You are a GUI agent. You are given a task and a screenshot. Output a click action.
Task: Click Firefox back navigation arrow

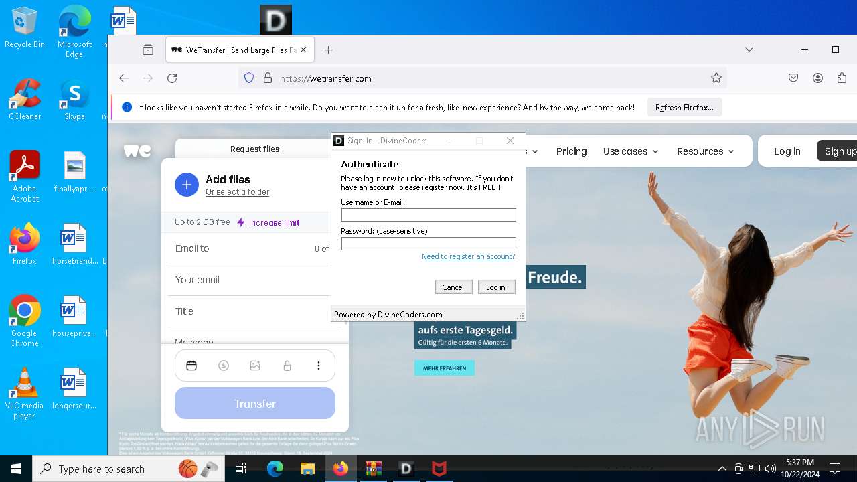coord(124,78)
